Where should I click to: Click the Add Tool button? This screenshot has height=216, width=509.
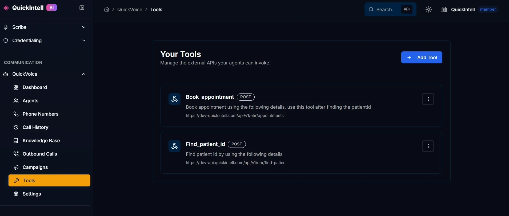pyautogui.click(x=422, y=58)
